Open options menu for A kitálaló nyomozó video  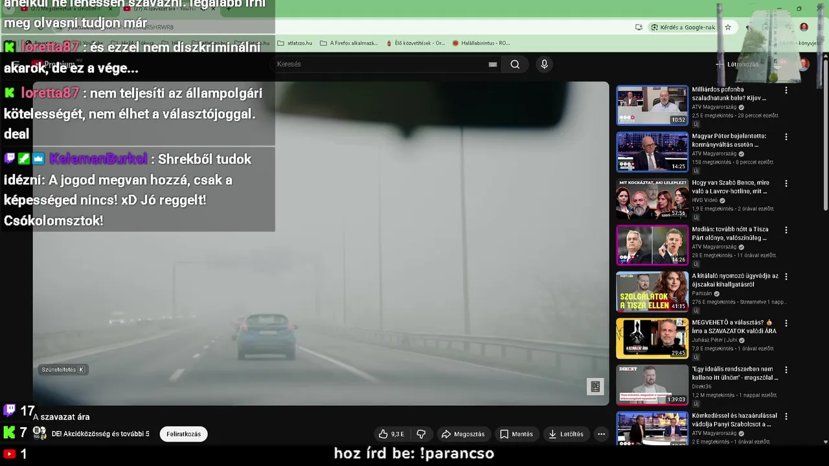click(786, 277)
